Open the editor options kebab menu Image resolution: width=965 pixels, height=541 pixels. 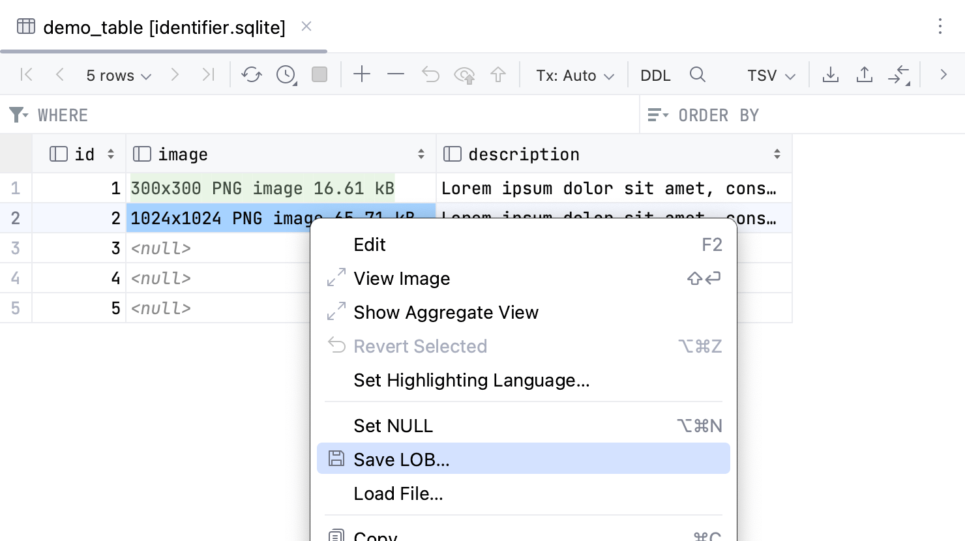tap(940, 27)
